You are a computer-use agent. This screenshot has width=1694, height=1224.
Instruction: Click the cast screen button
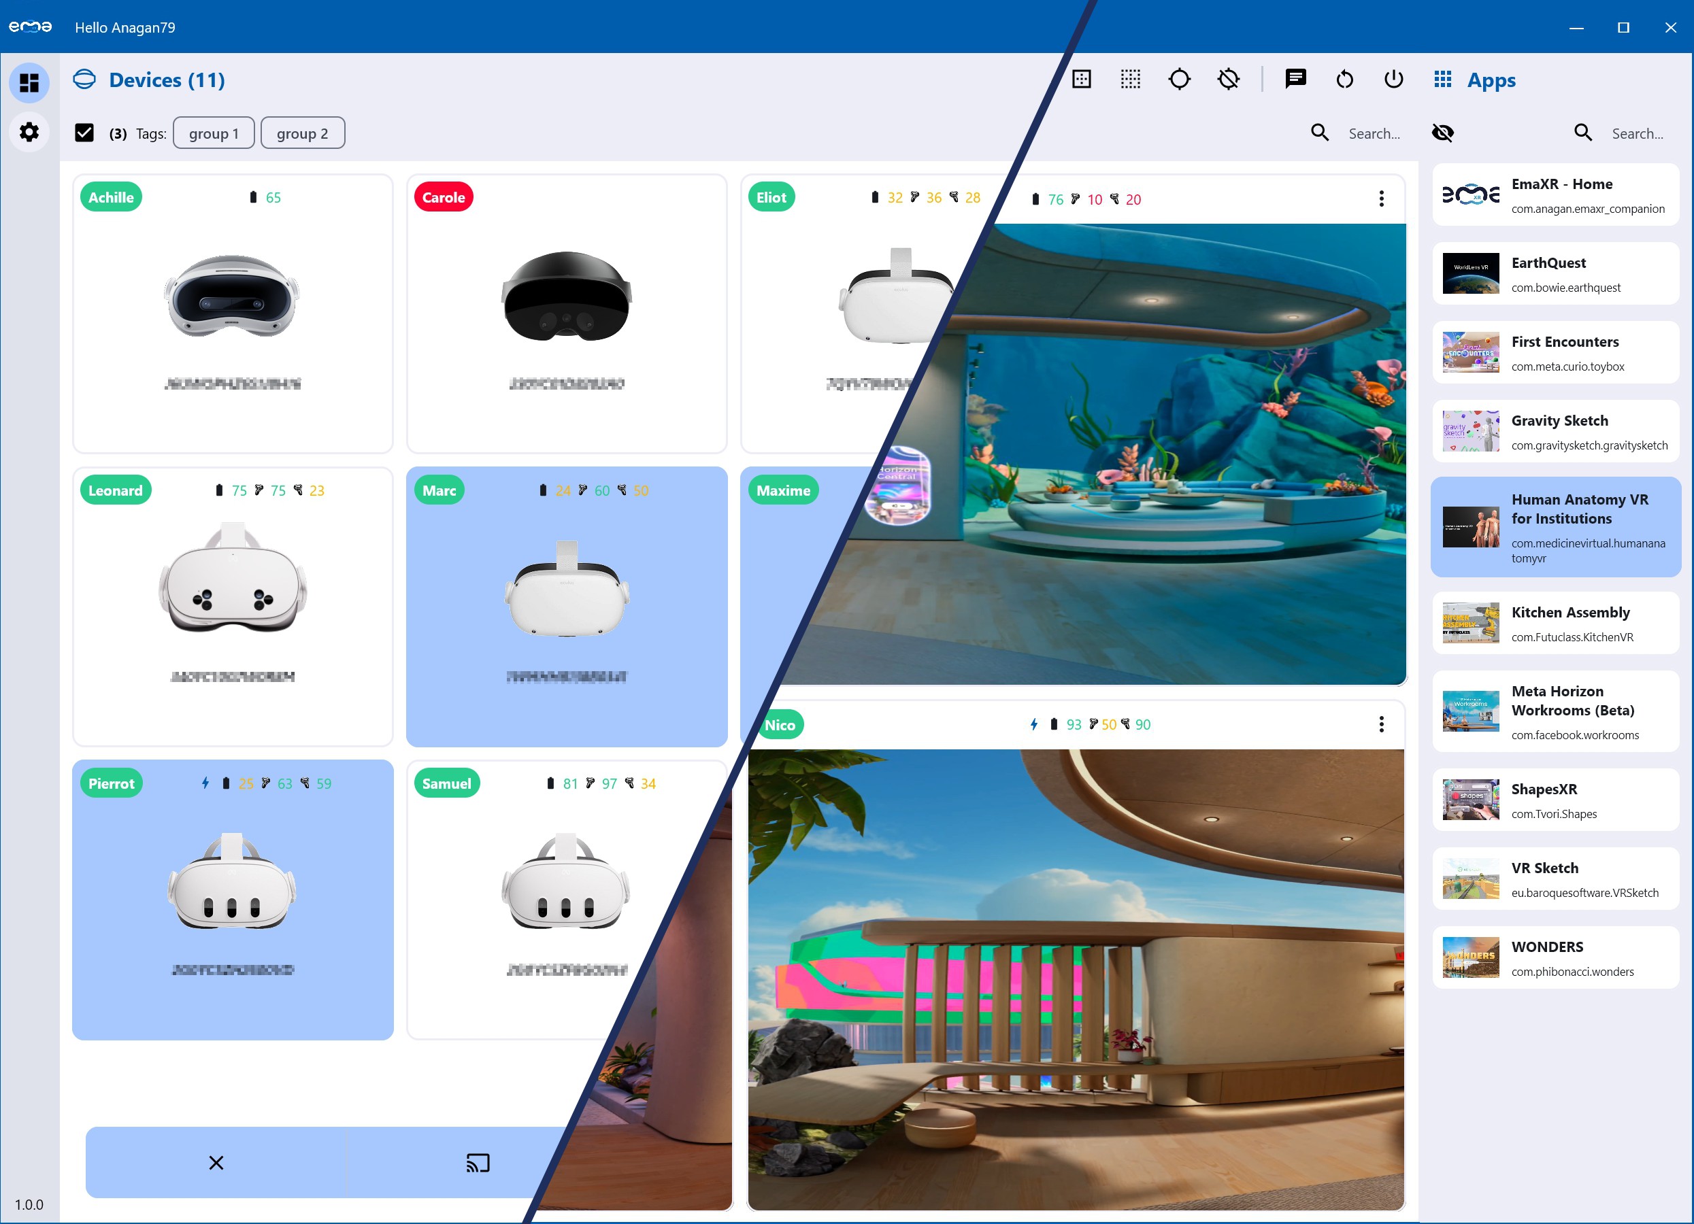click(x=478, y=1162)
